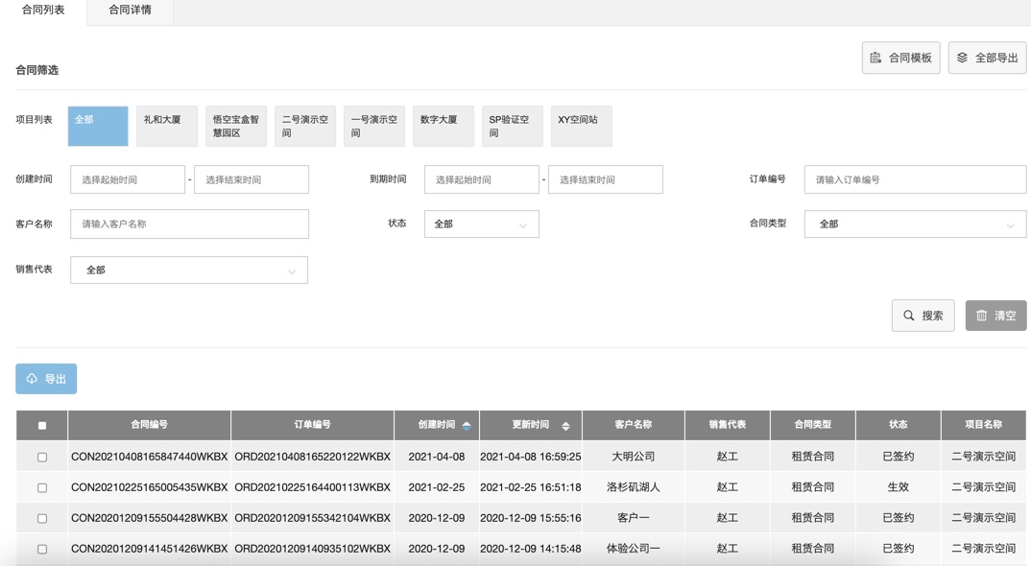Viewport: 1031px width, 566px height.
Task: Tick the checkbox for 体验公司一 row
Action: point(42,549)
